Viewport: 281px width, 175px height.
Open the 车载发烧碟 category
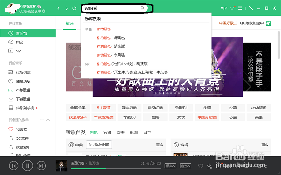pyautogui.click(x=104, y=117)
